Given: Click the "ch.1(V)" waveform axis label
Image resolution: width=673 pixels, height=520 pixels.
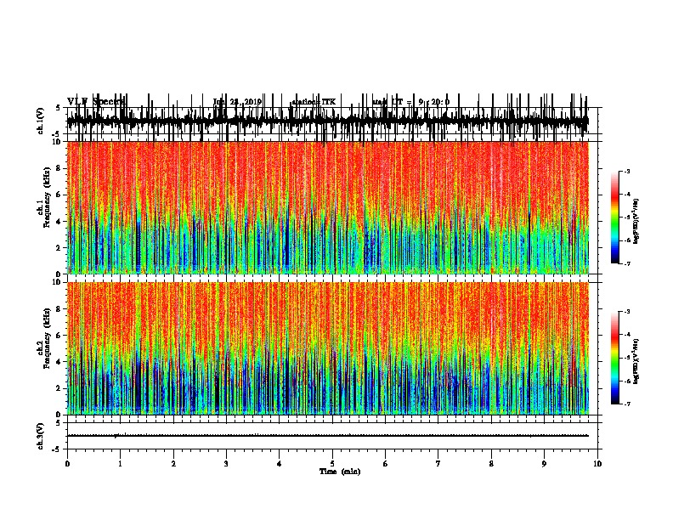Looking at the screenshot, I should [x=41, y=121].
